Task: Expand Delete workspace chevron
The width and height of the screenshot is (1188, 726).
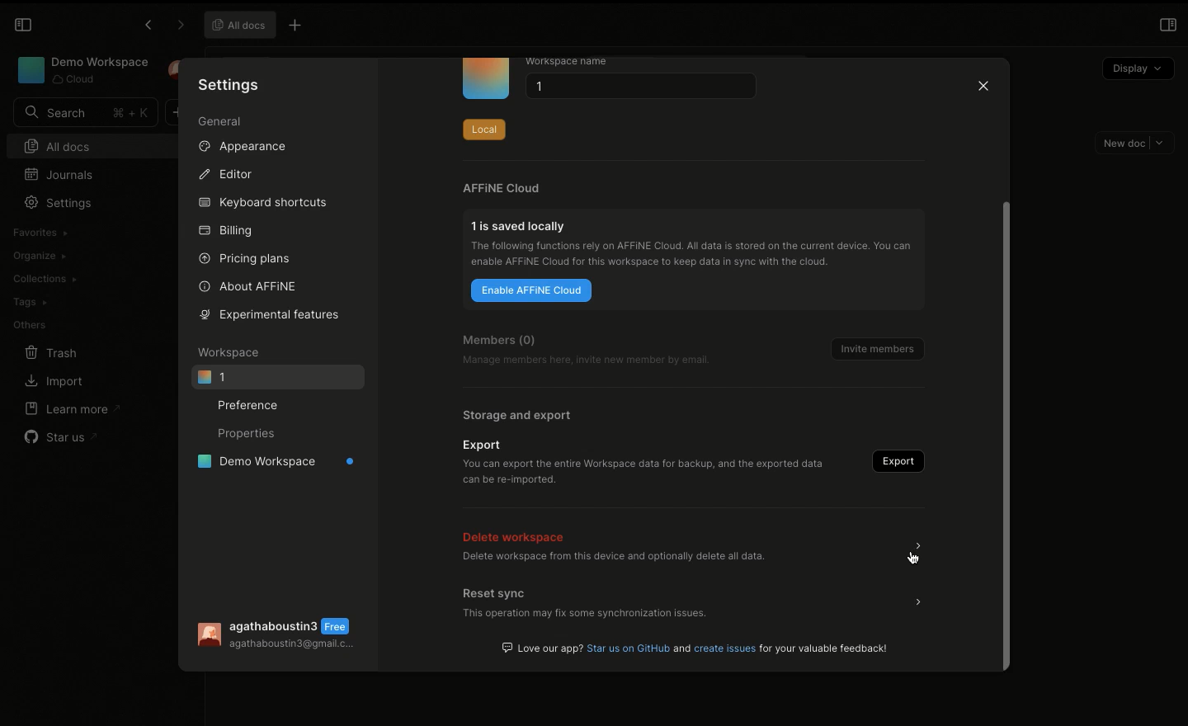Action: (919, 546)
